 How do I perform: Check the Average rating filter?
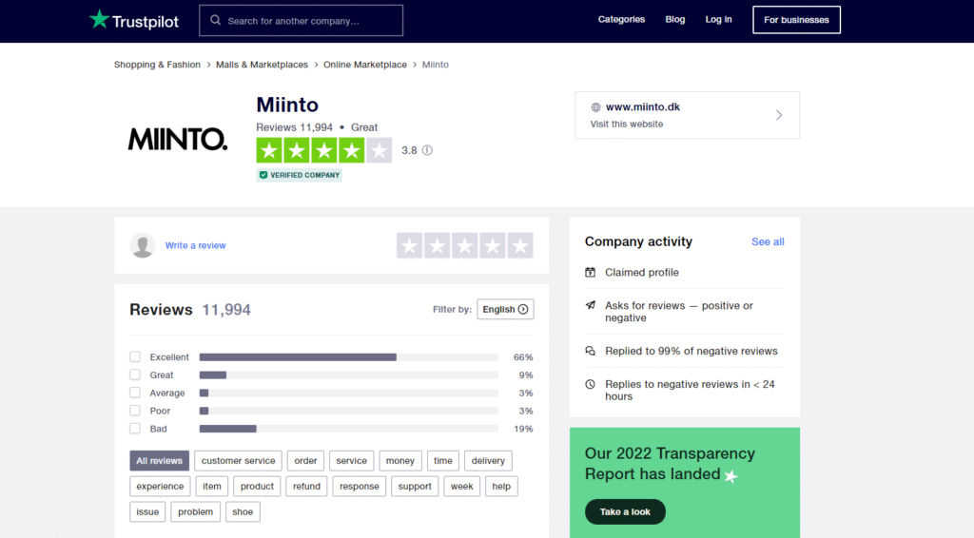pos(135,393)
